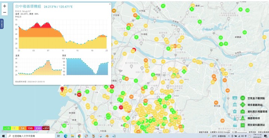Click the 24.213°N / 120.471°E coordinates text

pyautogui.click(x=58, y=7)
